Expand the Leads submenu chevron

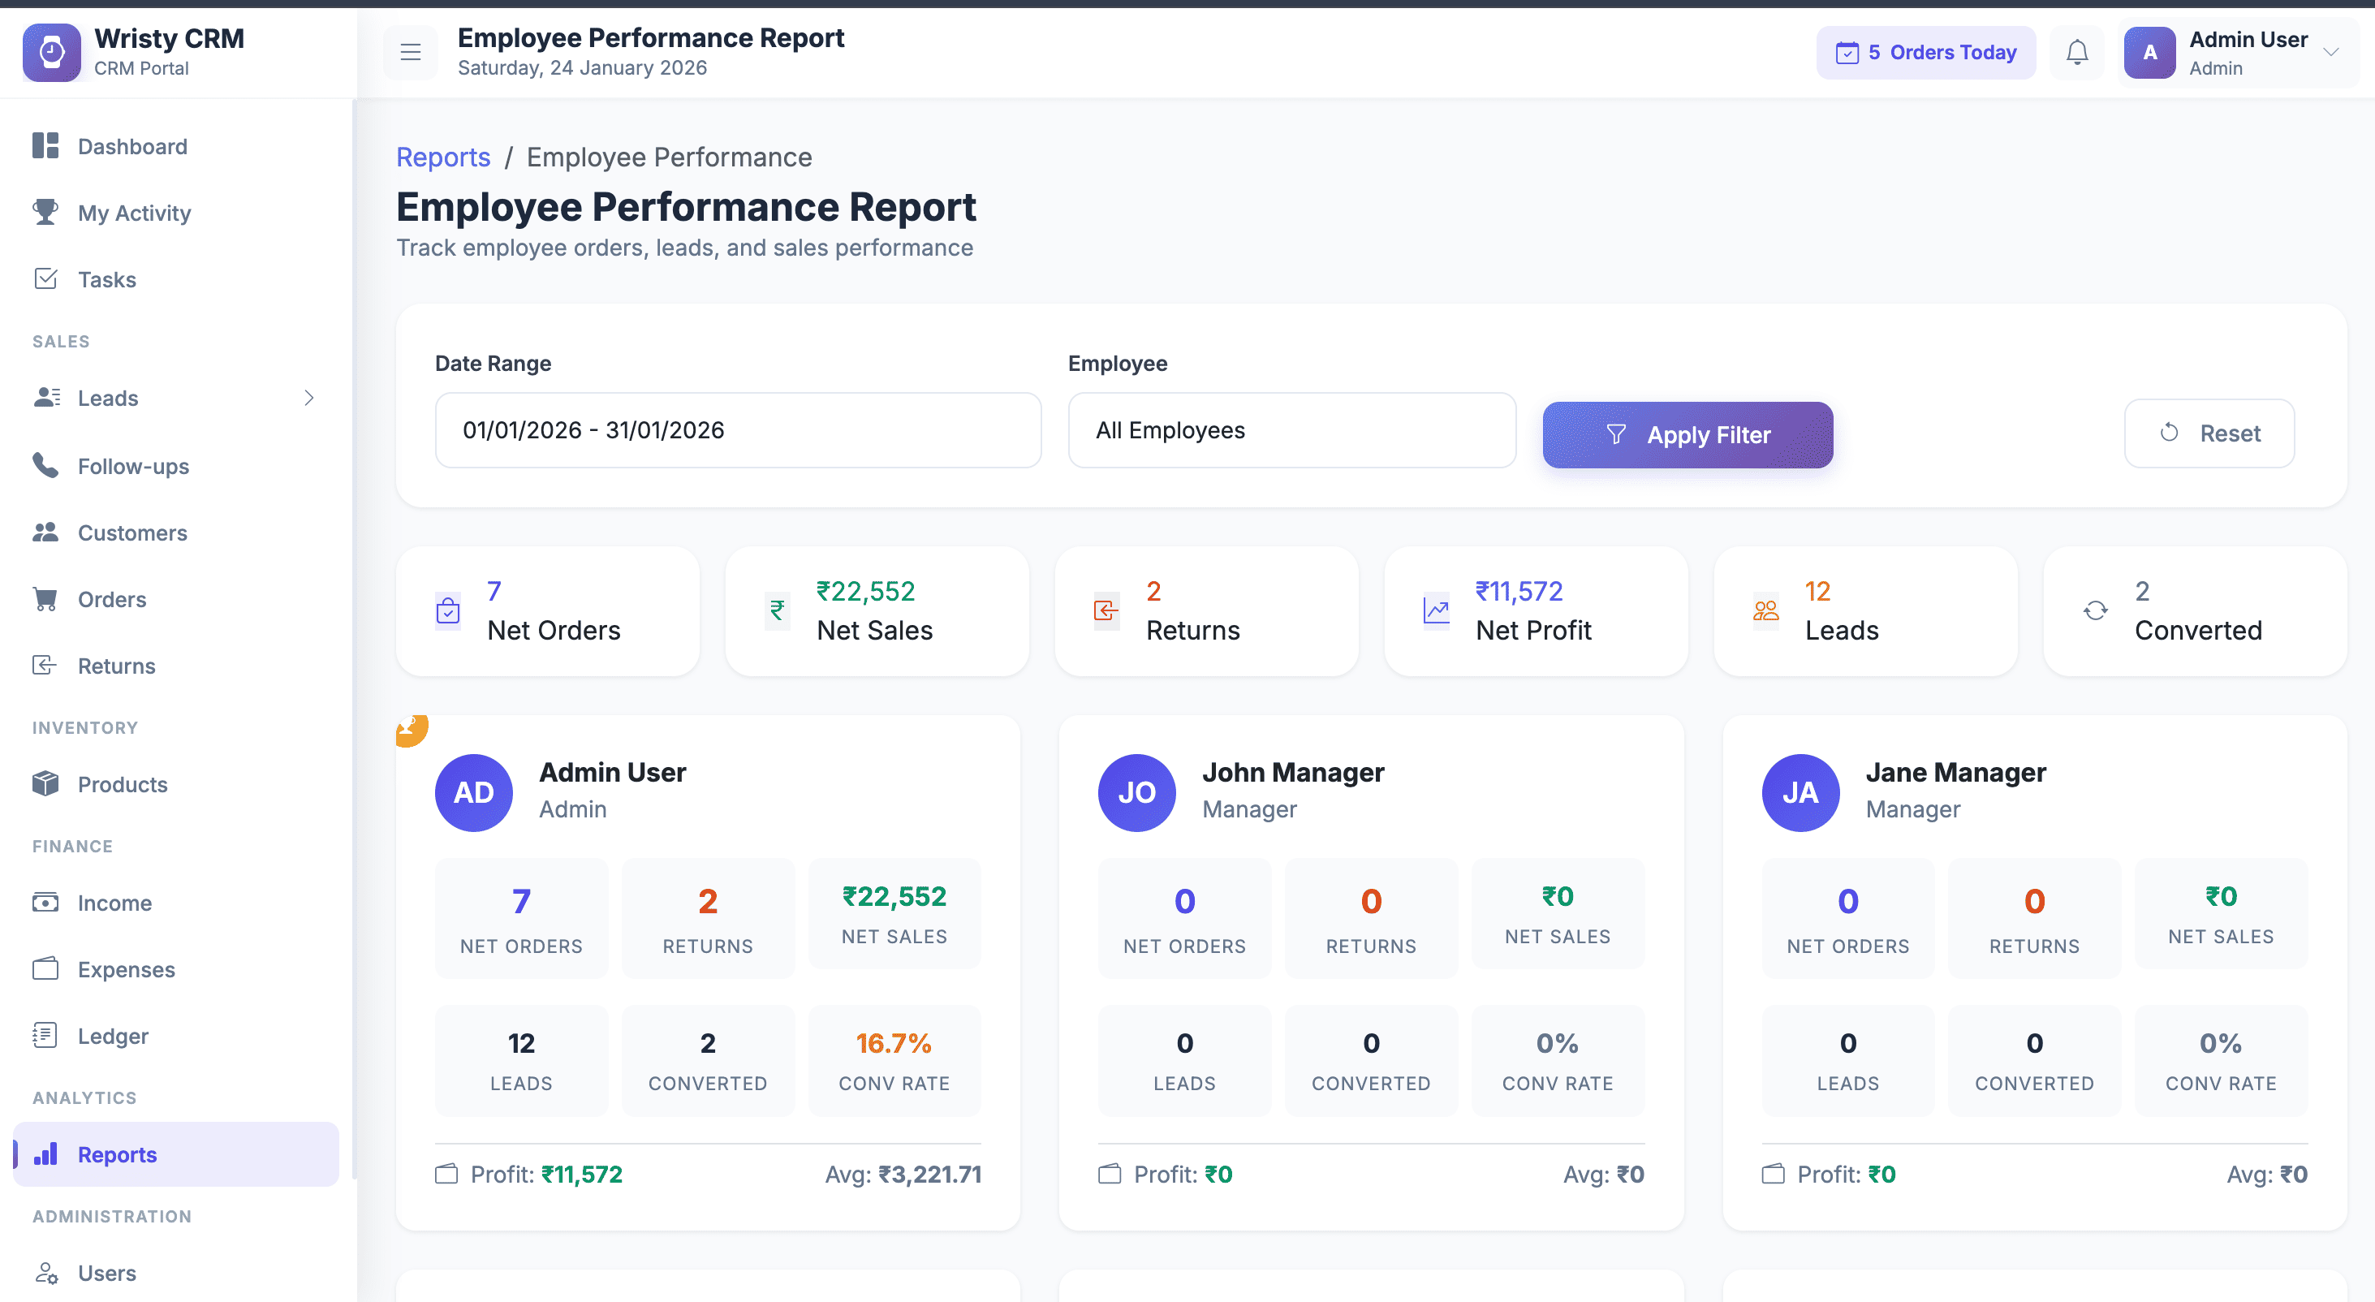click(x=309, y=398)
